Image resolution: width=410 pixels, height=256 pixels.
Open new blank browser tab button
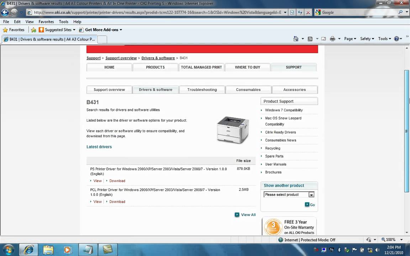tap(102, 39)
